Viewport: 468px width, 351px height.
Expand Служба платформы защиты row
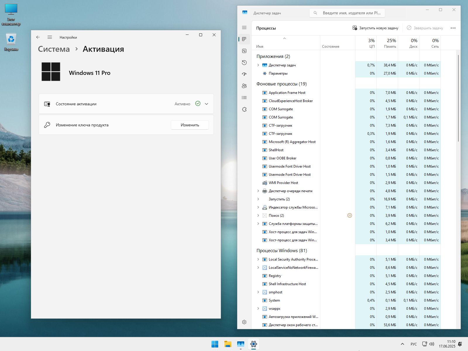(258, 224)
